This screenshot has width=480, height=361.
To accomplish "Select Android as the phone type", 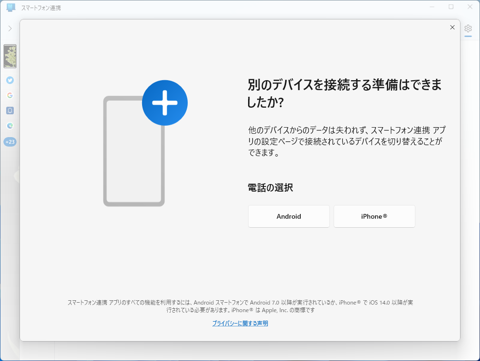I will [x=288, y=216].
